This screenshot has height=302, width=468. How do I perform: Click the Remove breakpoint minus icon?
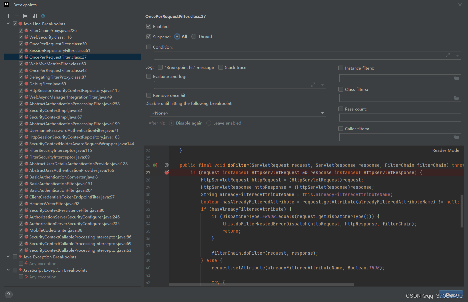click(17, 16)
